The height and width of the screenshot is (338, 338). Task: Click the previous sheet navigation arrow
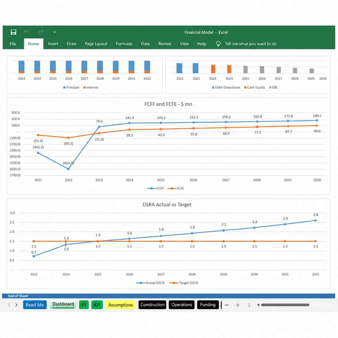pos(9,305)
